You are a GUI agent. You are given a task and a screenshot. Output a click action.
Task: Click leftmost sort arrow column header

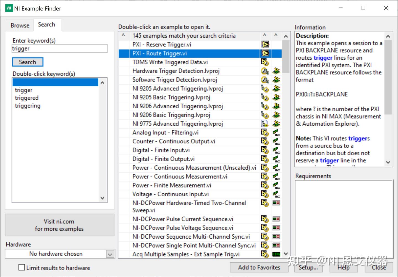(124, 36)
